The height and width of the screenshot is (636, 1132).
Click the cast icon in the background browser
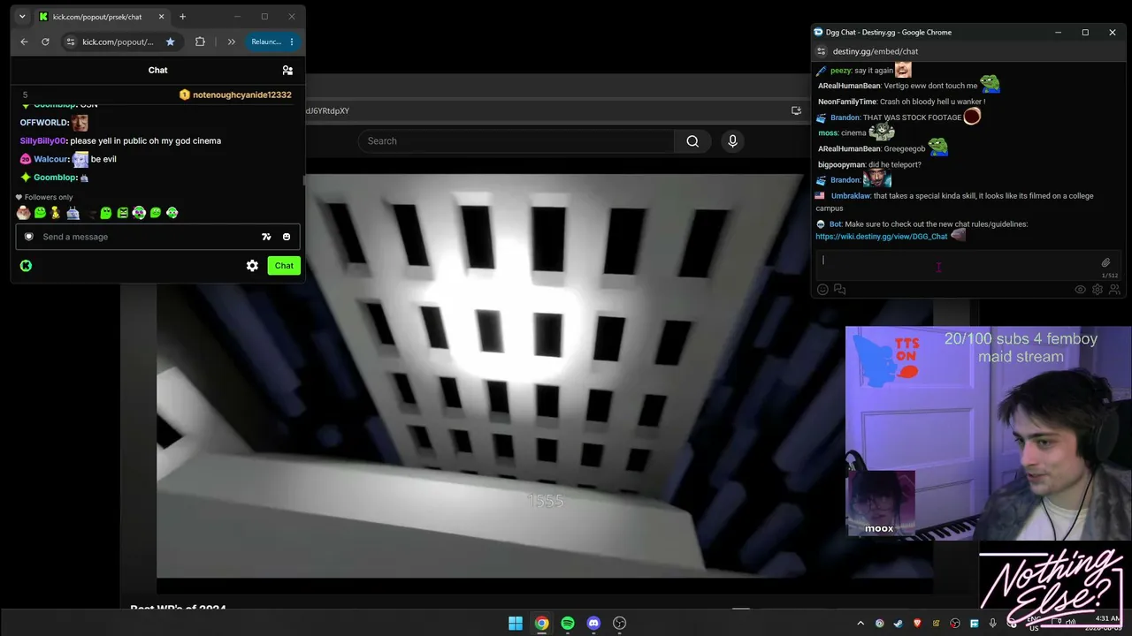point(796,110)
